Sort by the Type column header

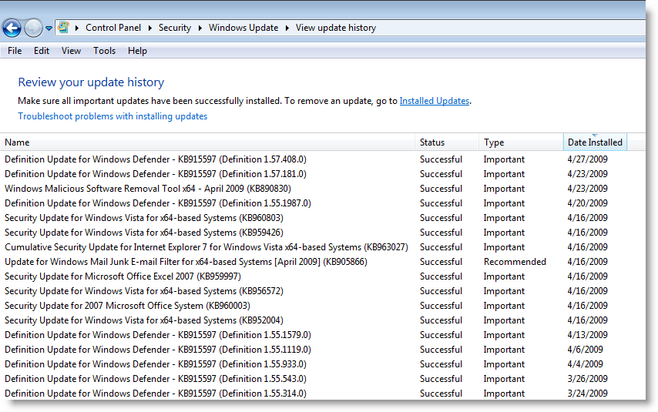521,142
